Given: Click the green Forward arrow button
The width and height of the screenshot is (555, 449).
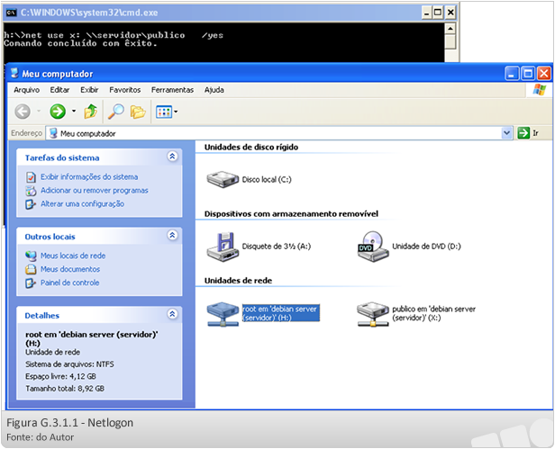Looking at the screenshot, I should click(x=58, y=112).
